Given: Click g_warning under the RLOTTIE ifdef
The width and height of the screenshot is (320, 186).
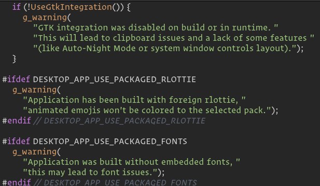Looking at the screenshot, I should pyautogui.click(x=35, y=90).
